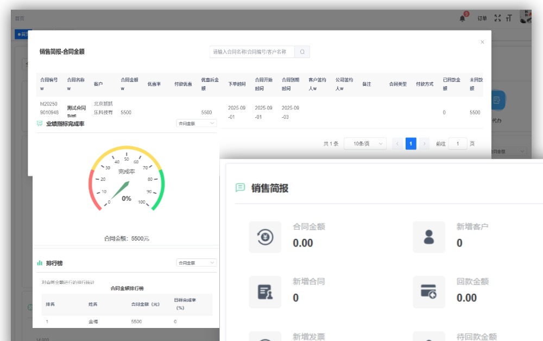The height and width of the screenshot is (341, 543).
Task: Click the contract search input field
Action: click(x=252, y=52)
